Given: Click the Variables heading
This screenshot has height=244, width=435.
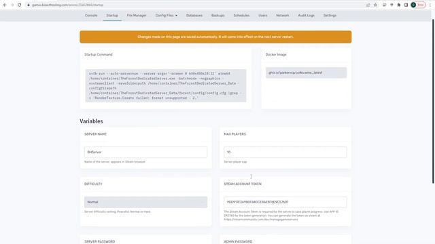Looking at the screenshot, I should coord(91,121).
